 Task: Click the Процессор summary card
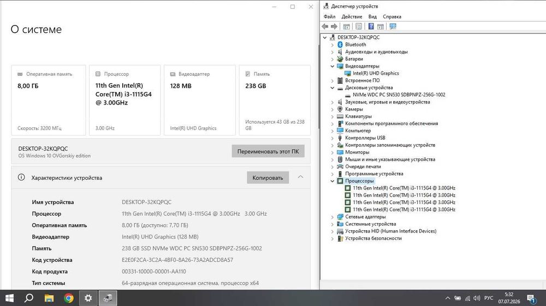click(x=124, y=100)
